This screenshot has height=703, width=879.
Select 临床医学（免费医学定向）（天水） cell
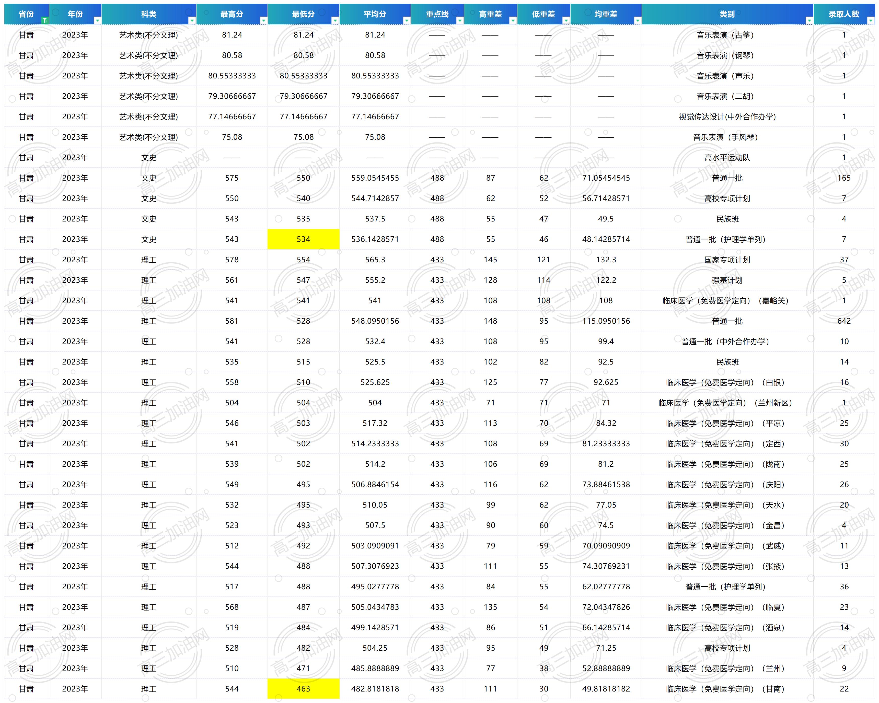727,505
